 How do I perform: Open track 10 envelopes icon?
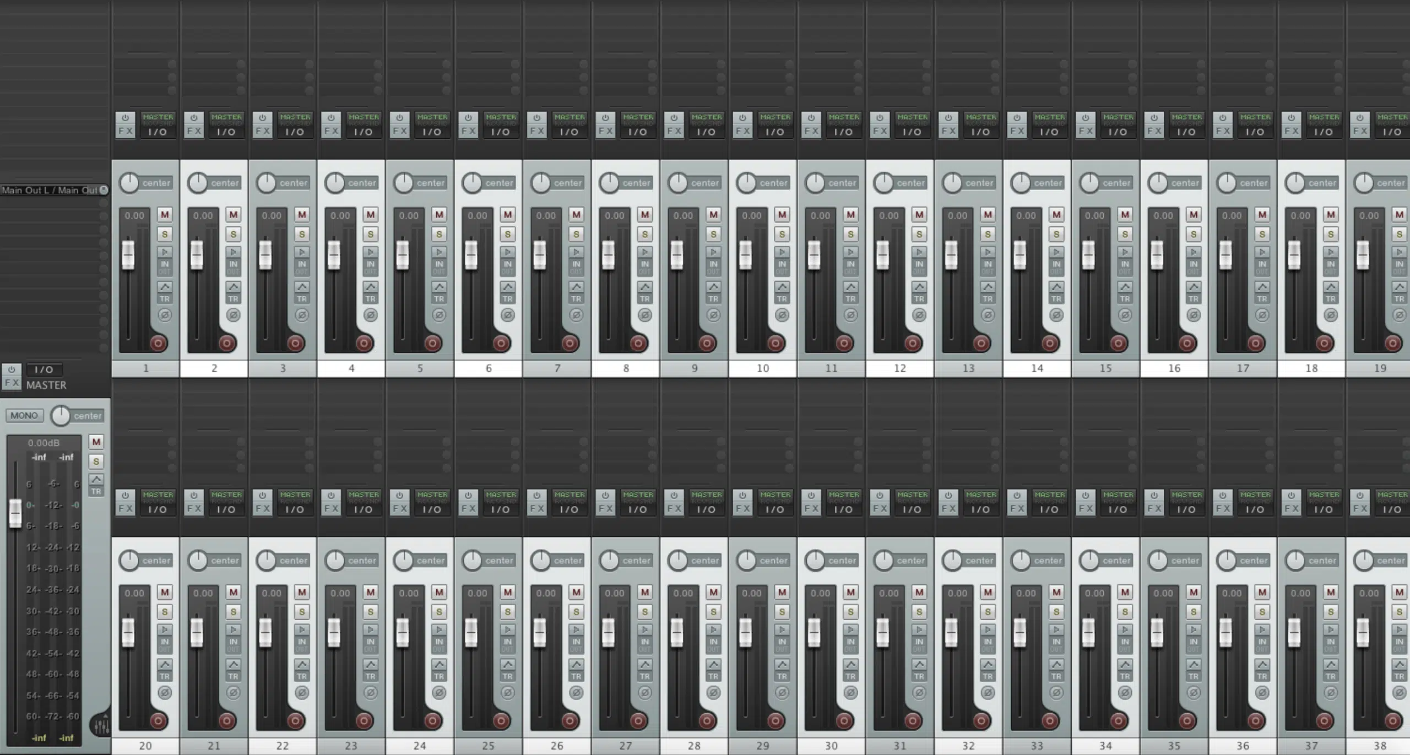click(x=782, y=286)
